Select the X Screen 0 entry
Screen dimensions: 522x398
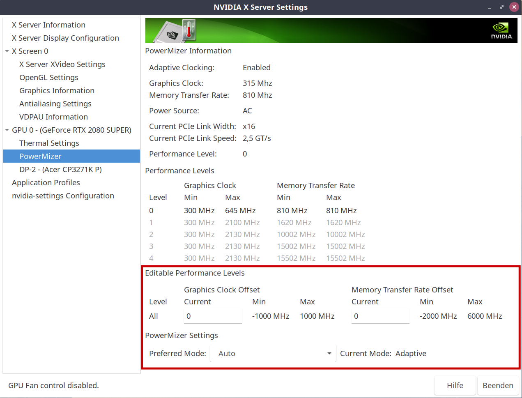point(30,51)
